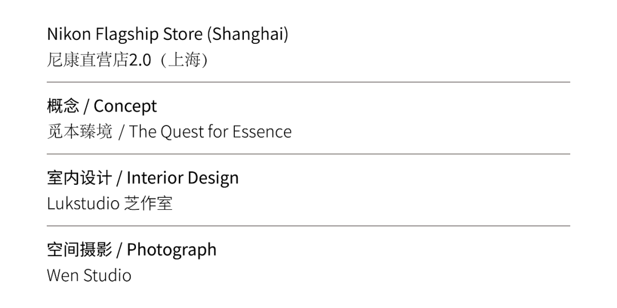Click the '概念' heading text
617x308 pixels.
[63, 106]
